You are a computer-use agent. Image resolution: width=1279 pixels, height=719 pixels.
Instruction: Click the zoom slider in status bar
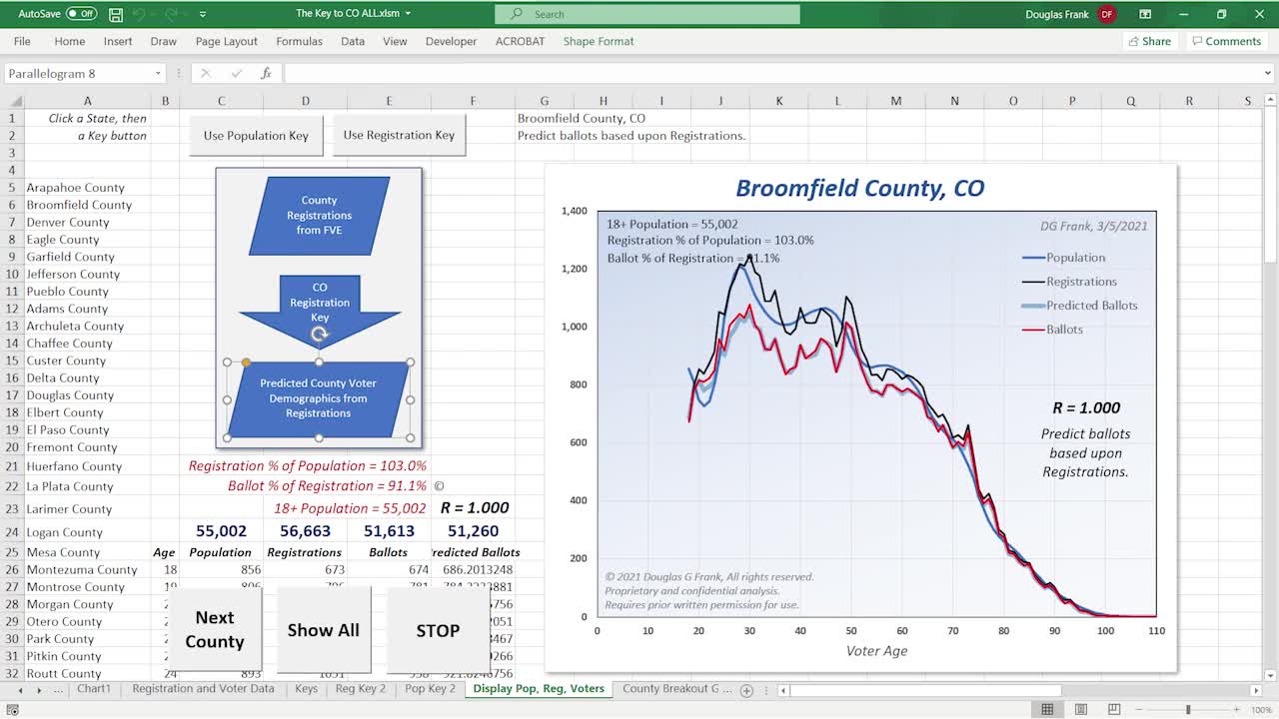1188,709
